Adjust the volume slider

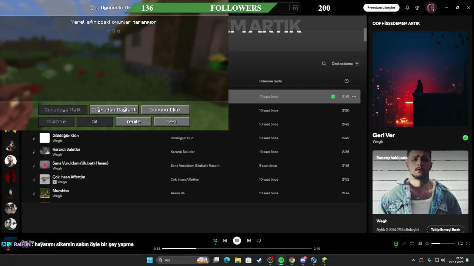(443, 243)
